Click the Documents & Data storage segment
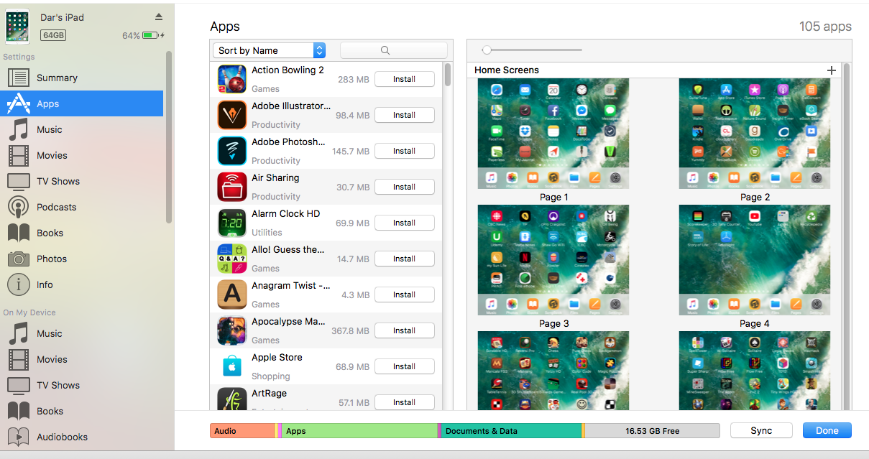This screenshot has width=869, height=459. [511, 431]
